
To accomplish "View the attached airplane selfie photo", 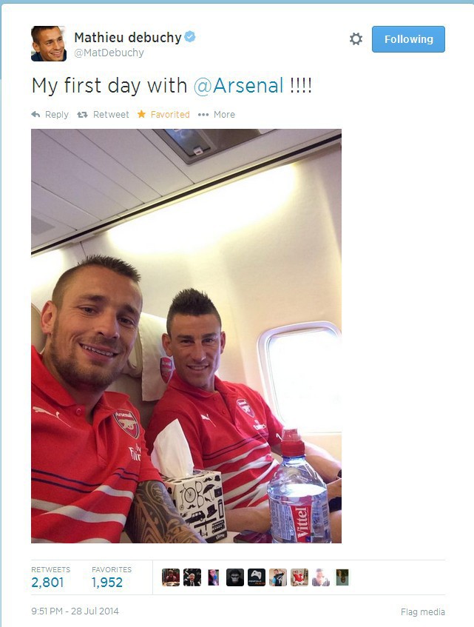I will tap(186, 336).
